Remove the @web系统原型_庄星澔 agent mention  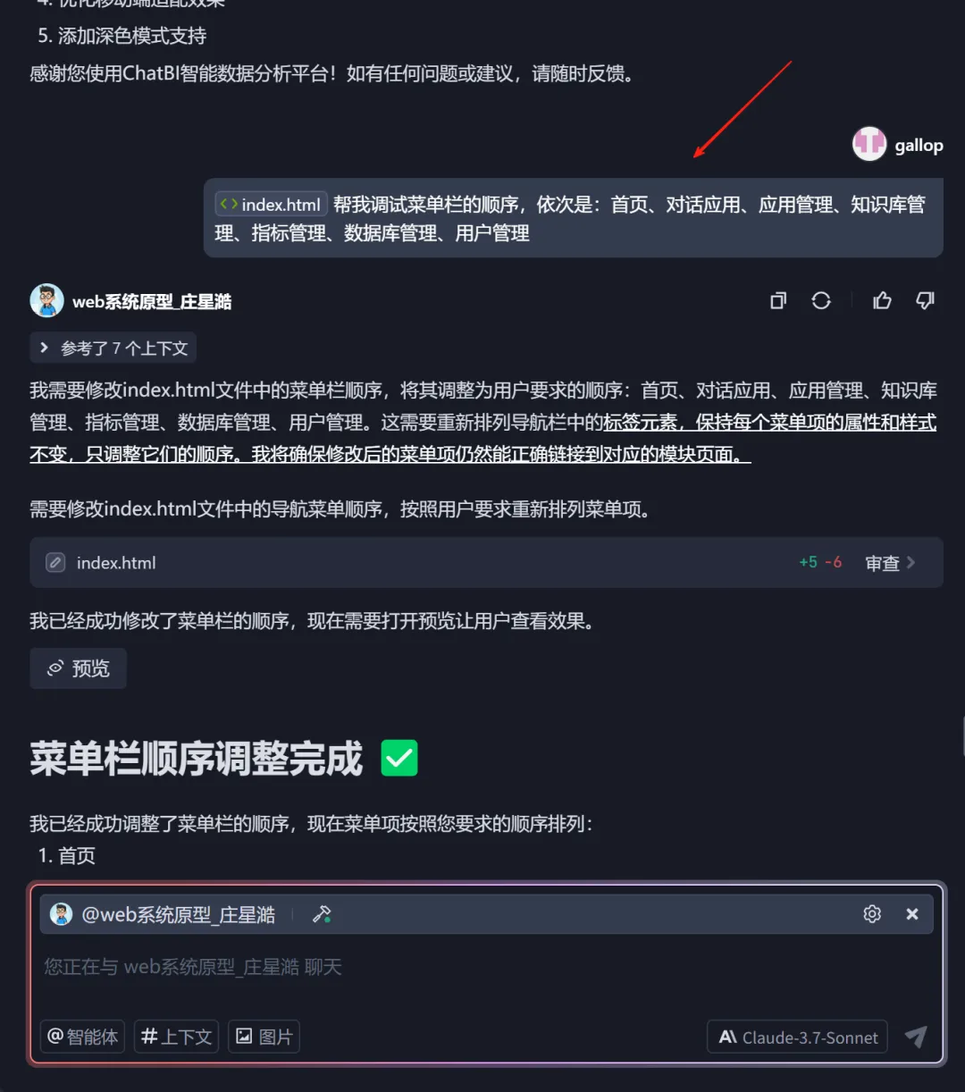(912, 914)
